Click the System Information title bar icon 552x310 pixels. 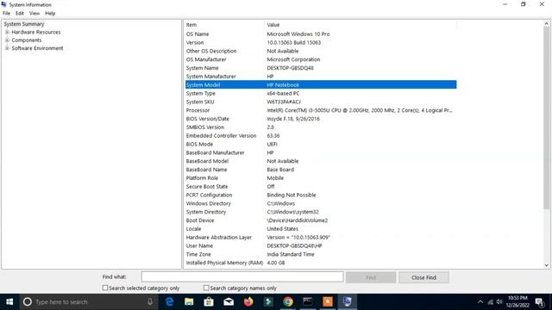coord(3,4)
